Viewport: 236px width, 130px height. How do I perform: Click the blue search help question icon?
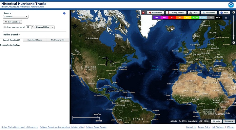tap(64, 13)
